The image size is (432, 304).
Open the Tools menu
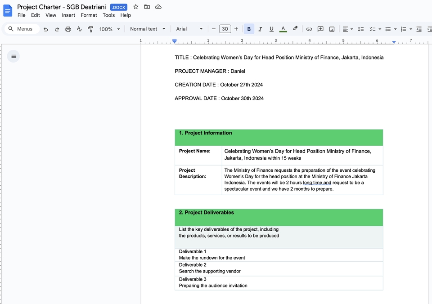click(x=108, y=15)
